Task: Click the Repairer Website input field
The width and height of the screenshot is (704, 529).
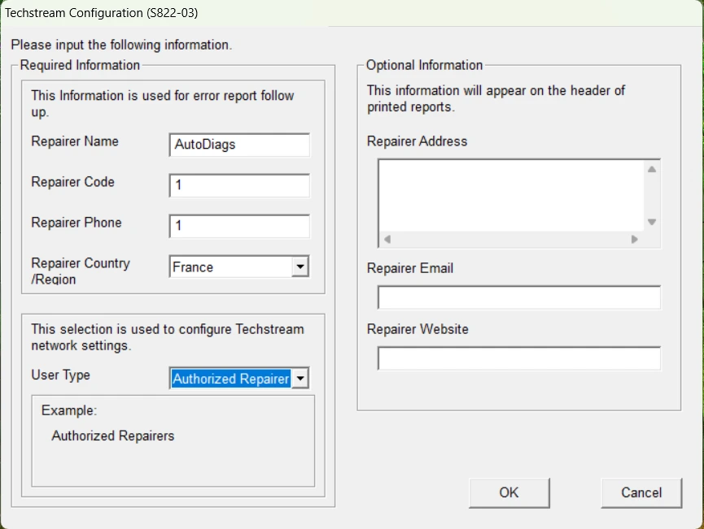Action: [x=518, y=358]
